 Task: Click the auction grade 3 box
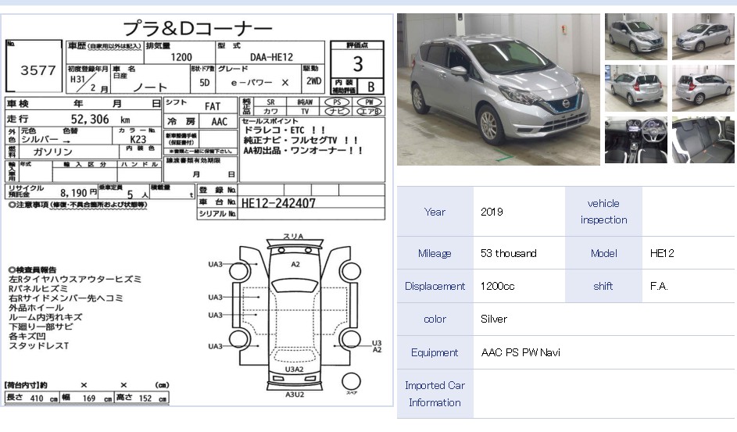[358, 64]
